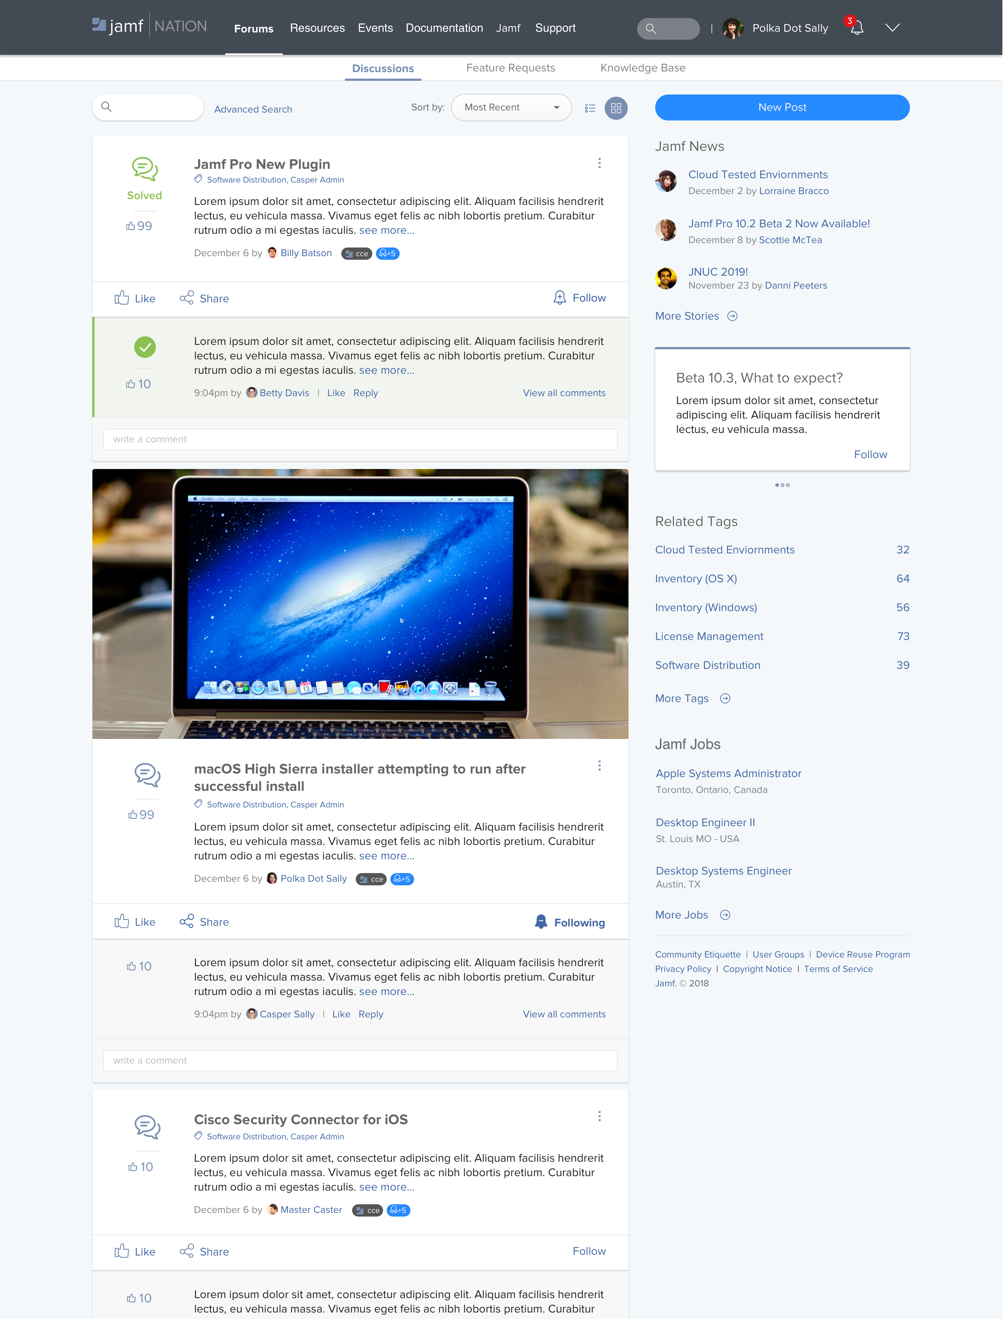Like the Jamf Pro New Plugin post
This screenshot has width=1003, height=1319.
134,298
